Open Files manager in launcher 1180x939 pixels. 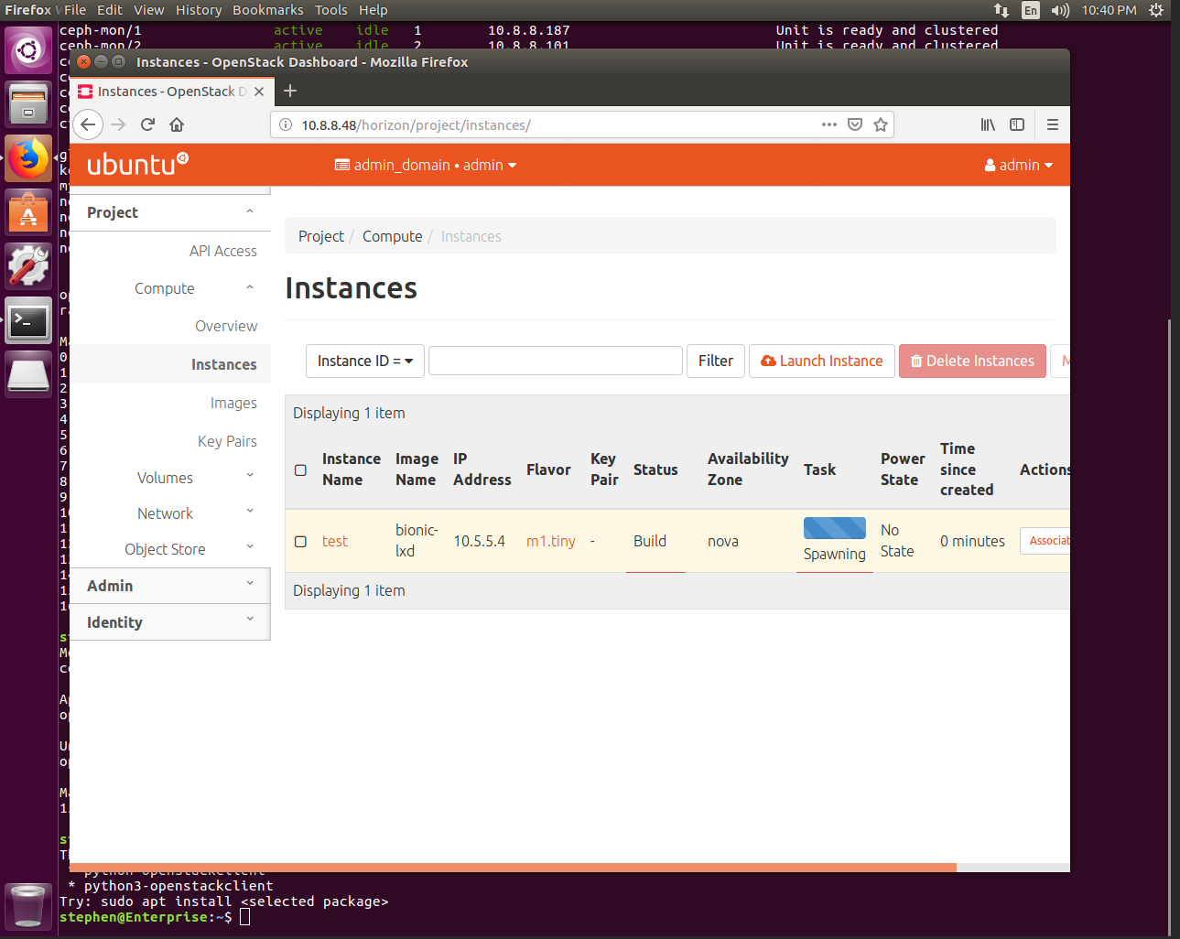(28, 103)
